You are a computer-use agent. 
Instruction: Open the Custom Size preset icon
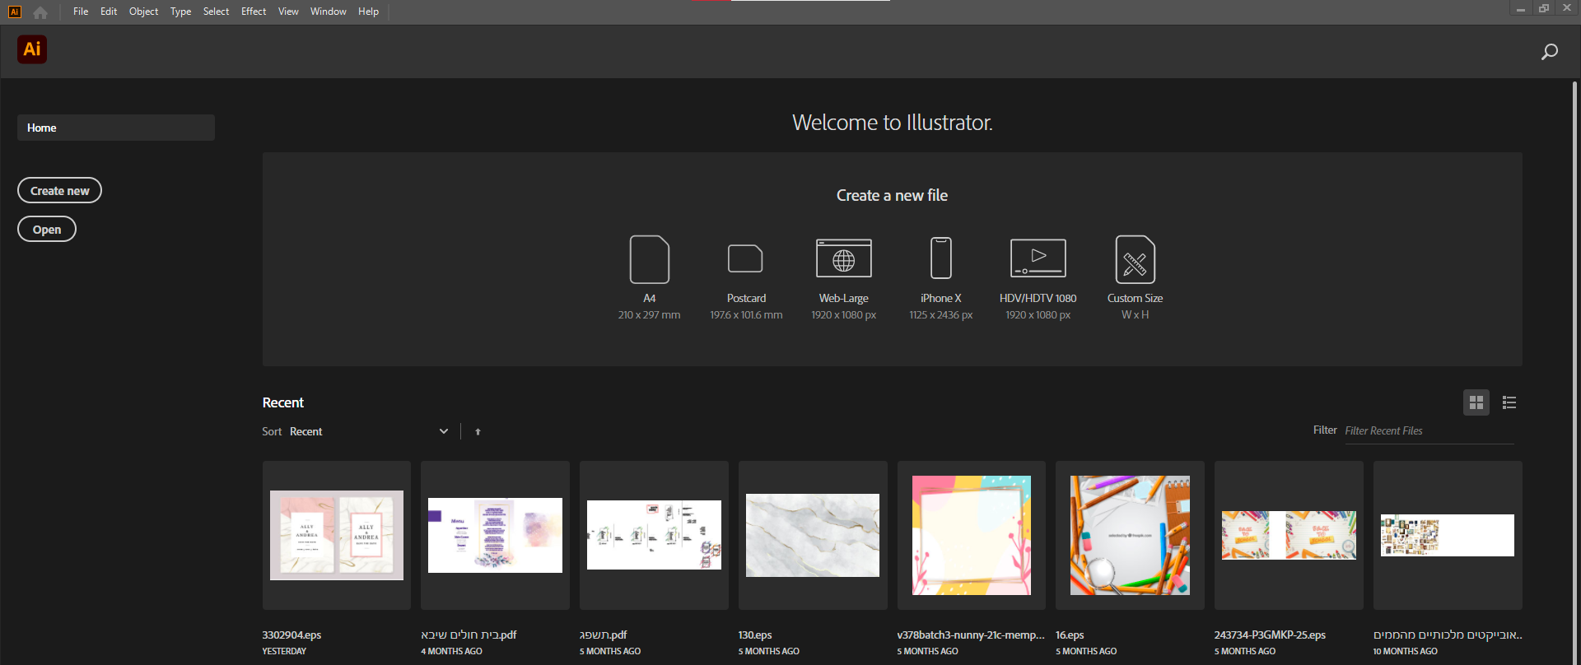click(x=1135, y=259)
